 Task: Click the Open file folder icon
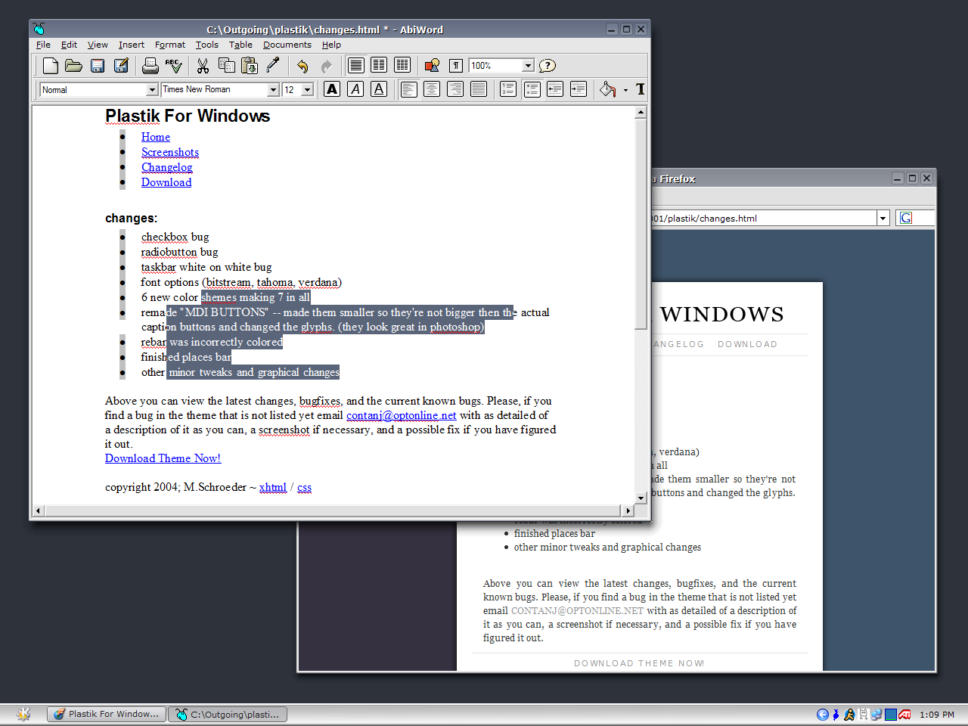(73, 66)
